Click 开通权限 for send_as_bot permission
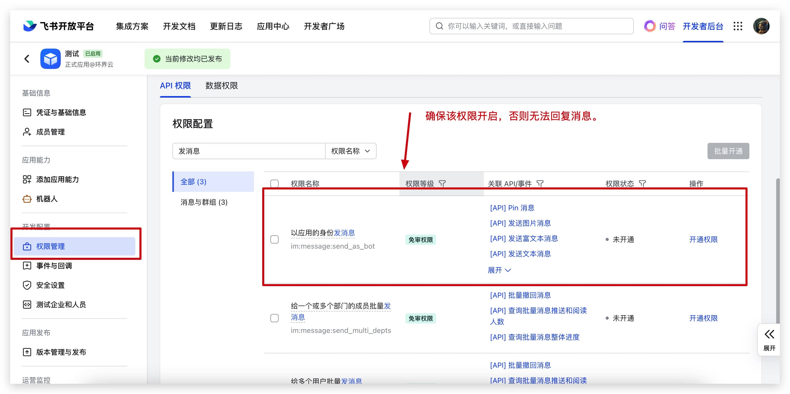Screen dimensions: 790x394 point(703,239)
